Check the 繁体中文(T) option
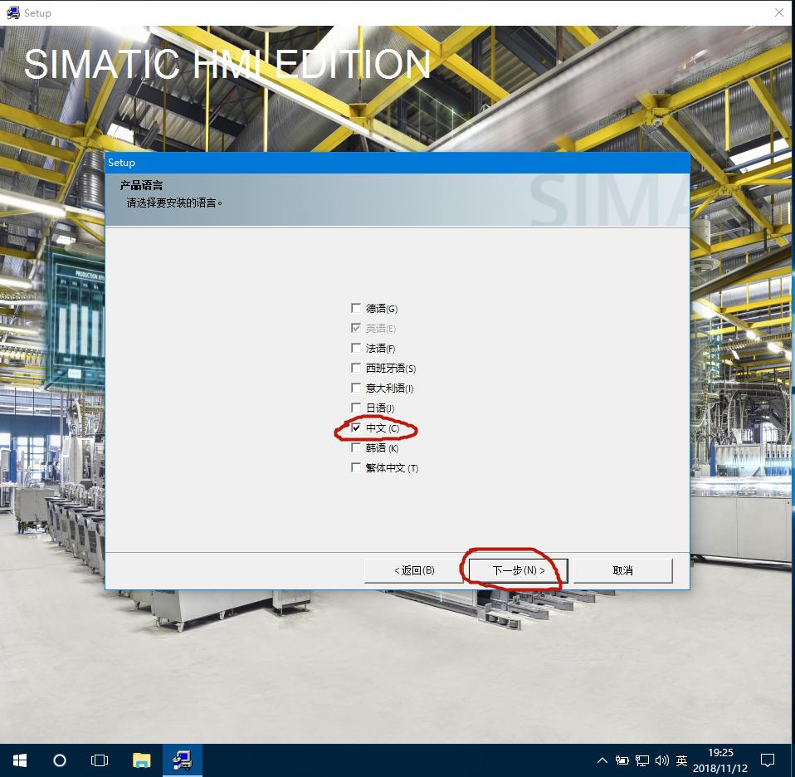This screenshot has height=777, width=795. tap(356, 467)
